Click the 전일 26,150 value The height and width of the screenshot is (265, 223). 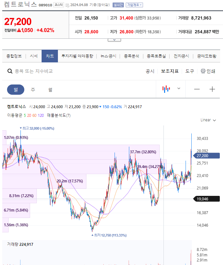pos(91,18)
